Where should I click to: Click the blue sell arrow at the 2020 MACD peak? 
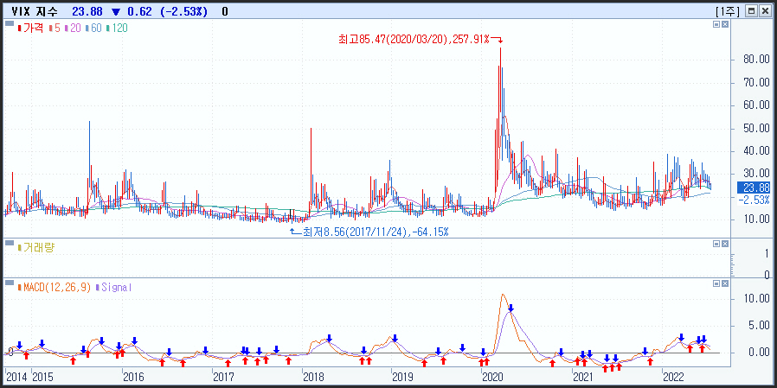point(511,308)
